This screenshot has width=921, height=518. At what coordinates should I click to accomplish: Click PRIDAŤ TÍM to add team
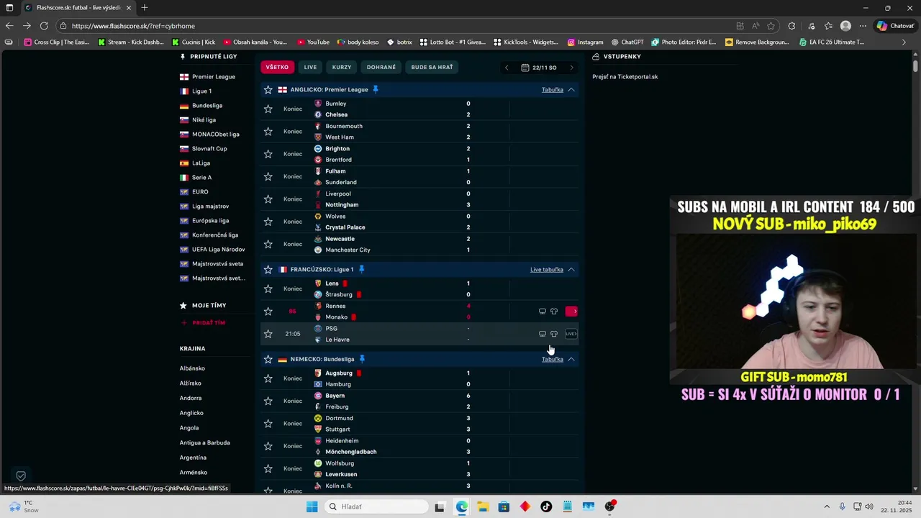point(203,323)
